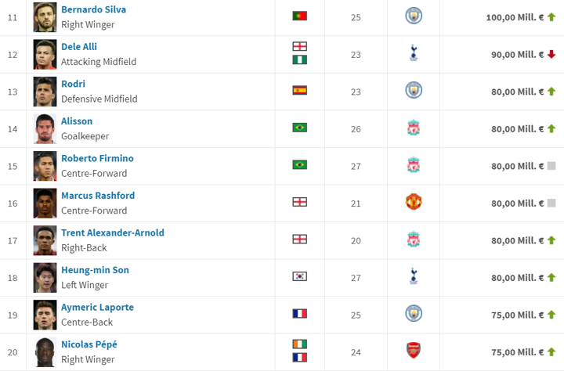Click Alisson portrait thumbnail
Screen dimensions: 564x371
point(45,129)
